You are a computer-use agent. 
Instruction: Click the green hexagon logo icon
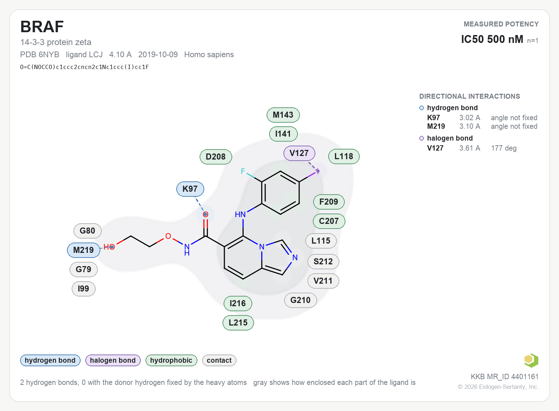pos(531,360)
